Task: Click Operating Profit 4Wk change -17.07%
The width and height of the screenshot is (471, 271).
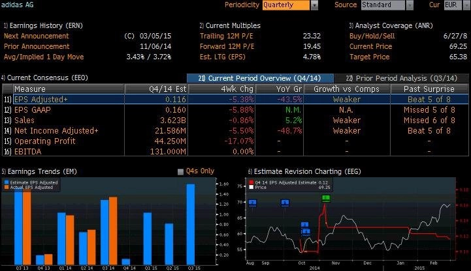Action: [x=239, y=141]
